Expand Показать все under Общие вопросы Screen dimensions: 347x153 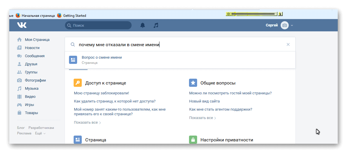tap(203, 118)
